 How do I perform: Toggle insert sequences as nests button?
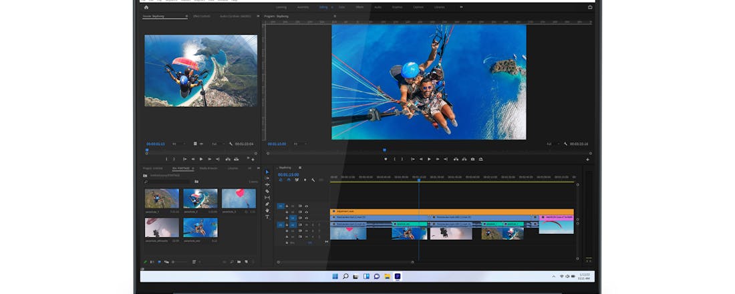(281, 180)
